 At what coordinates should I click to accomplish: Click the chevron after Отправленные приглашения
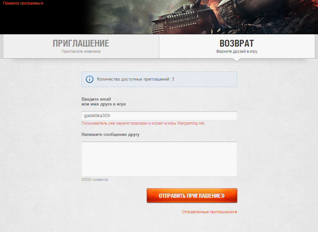pyautogui.click(x=236, y=212)
